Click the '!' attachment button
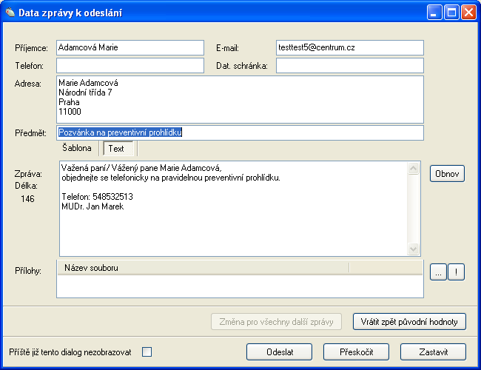Screen dimensions: 481x370 point(457,272)
